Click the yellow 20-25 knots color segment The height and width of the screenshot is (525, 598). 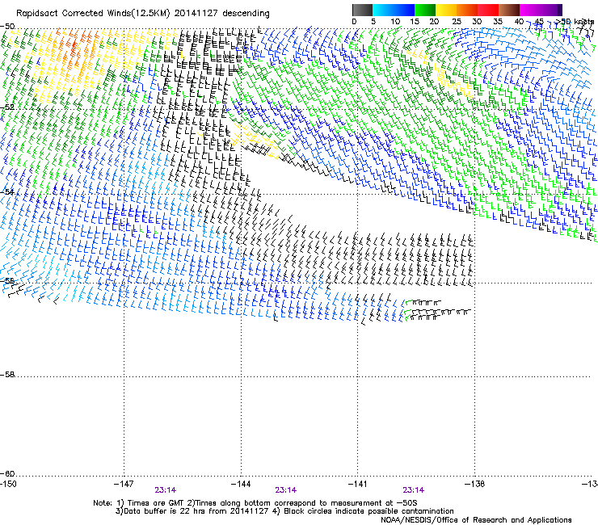[x=446, y=10]
